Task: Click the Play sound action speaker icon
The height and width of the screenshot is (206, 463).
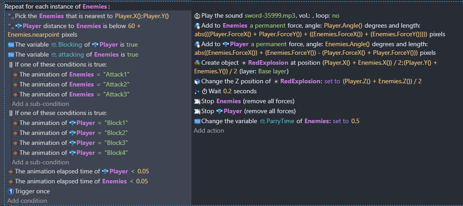Action: [197, 15]
